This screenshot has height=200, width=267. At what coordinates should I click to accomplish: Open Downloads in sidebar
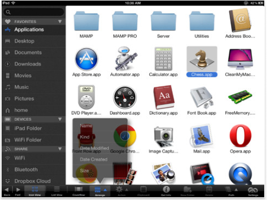pyautogui.click(x=34, y=64)
